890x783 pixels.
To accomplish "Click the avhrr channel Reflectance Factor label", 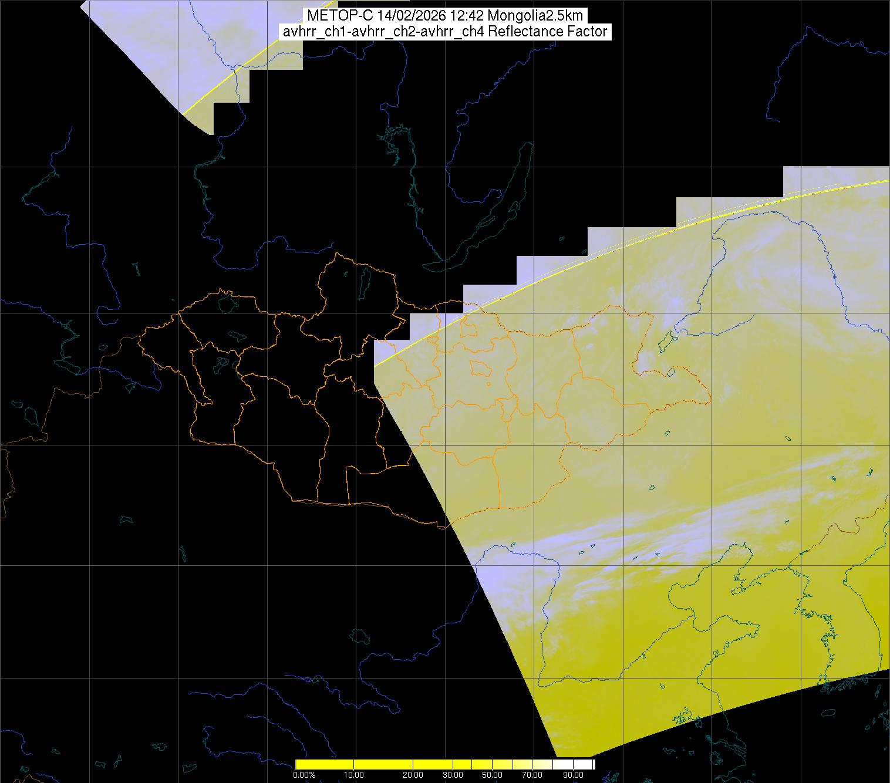I will [x=444, y=32].
